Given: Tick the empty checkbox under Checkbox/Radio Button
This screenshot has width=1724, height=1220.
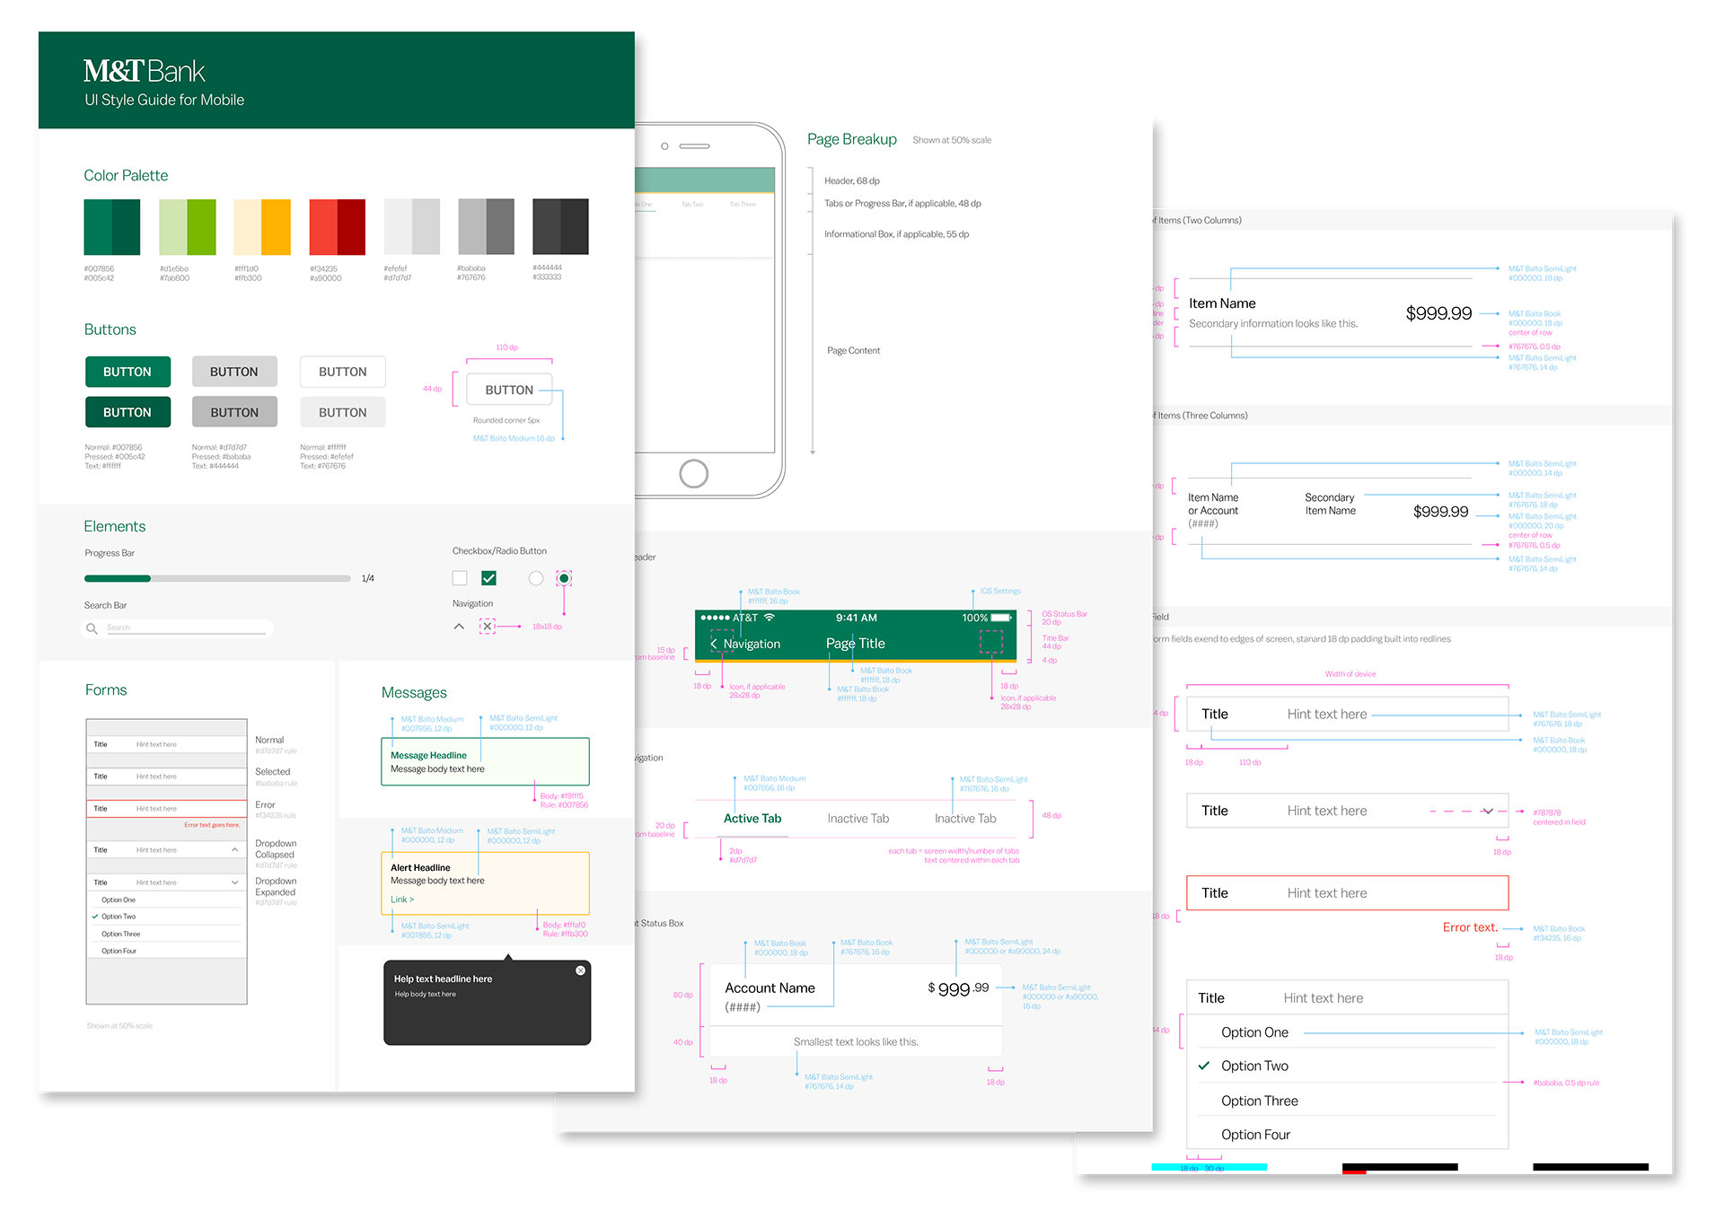Looking at the screenshot, I should (x=460, y=578).
